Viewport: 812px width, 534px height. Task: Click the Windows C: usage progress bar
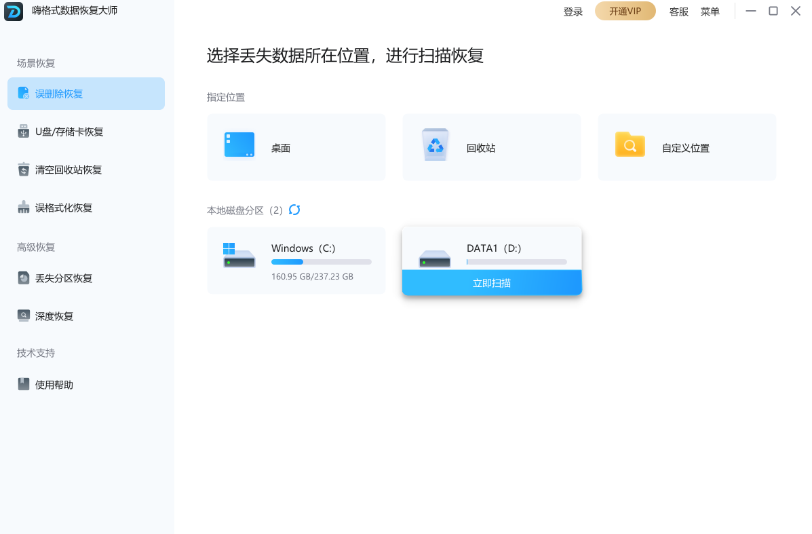coord(321,261)
